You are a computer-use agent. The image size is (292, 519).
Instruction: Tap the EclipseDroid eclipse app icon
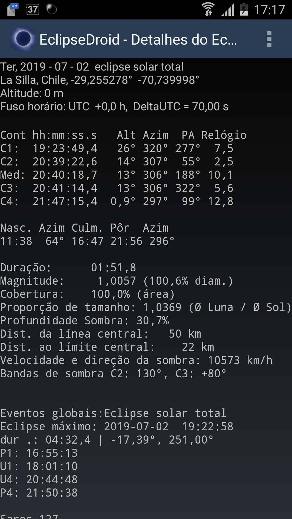pos(23,39)
